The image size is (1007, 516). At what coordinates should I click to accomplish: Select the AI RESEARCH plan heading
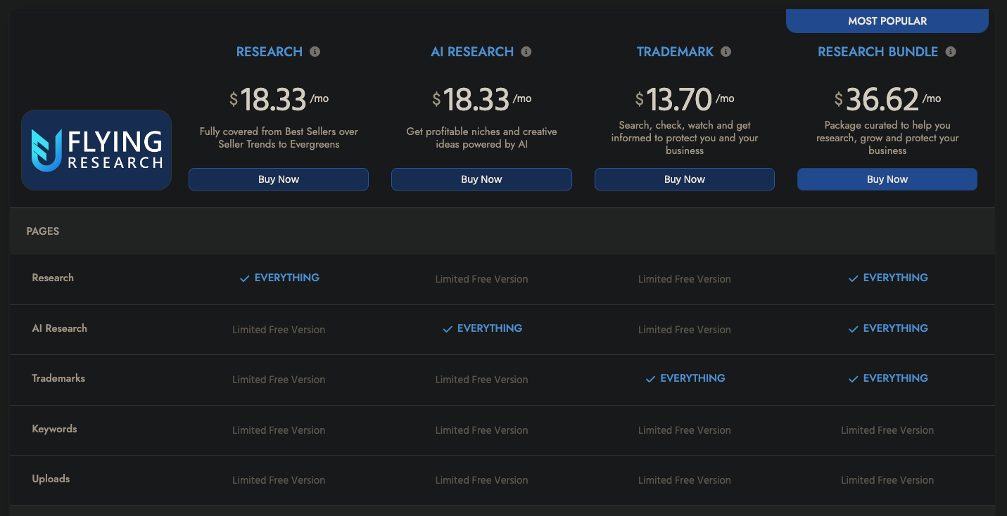(471, 52)
